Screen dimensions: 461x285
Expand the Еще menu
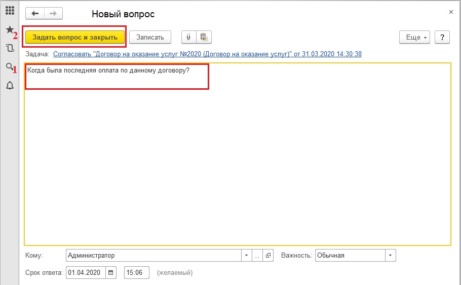click(x=414, y=38)
